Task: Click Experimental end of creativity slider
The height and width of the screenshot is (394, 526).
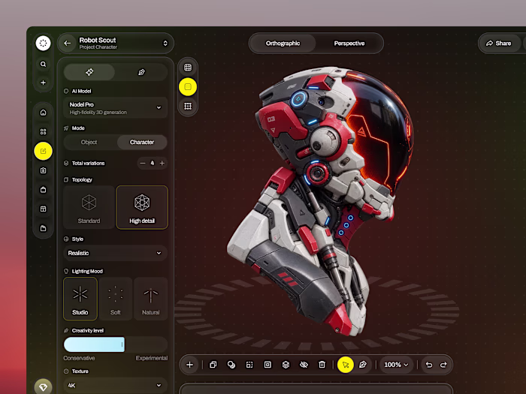Action: (152, 358)
